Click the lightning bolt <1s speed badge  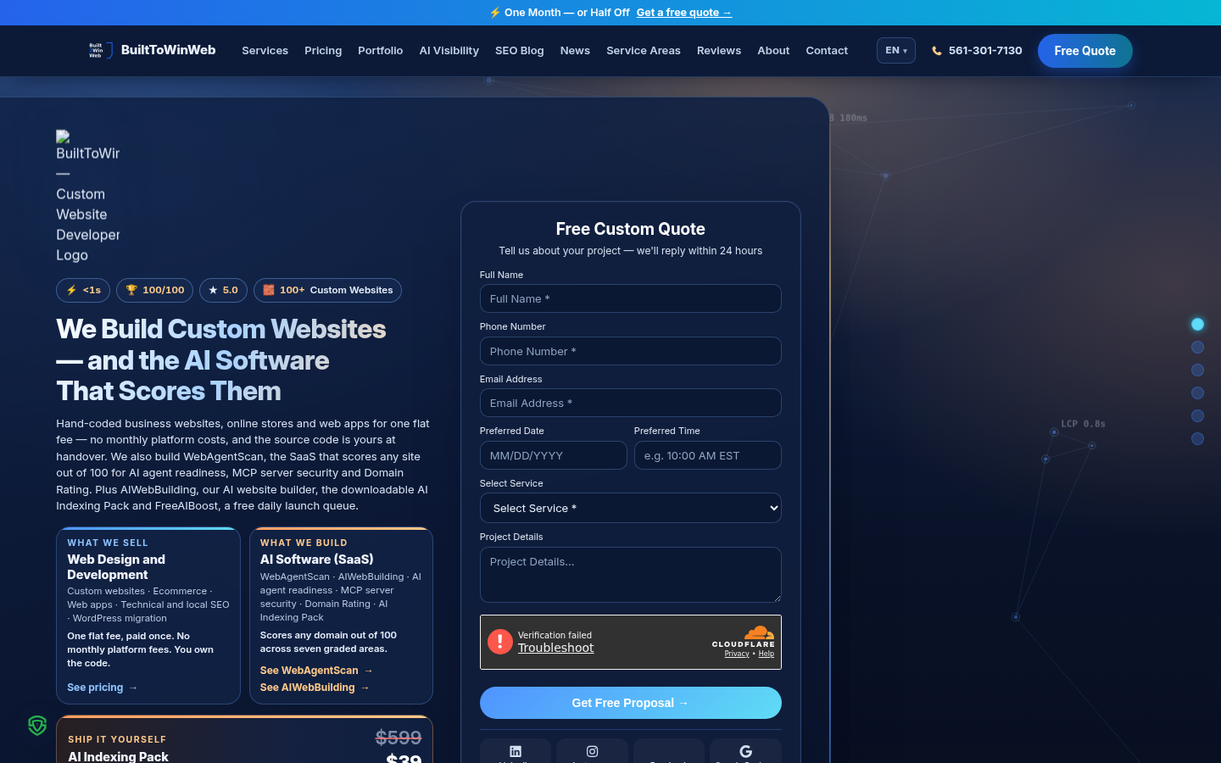83,290
